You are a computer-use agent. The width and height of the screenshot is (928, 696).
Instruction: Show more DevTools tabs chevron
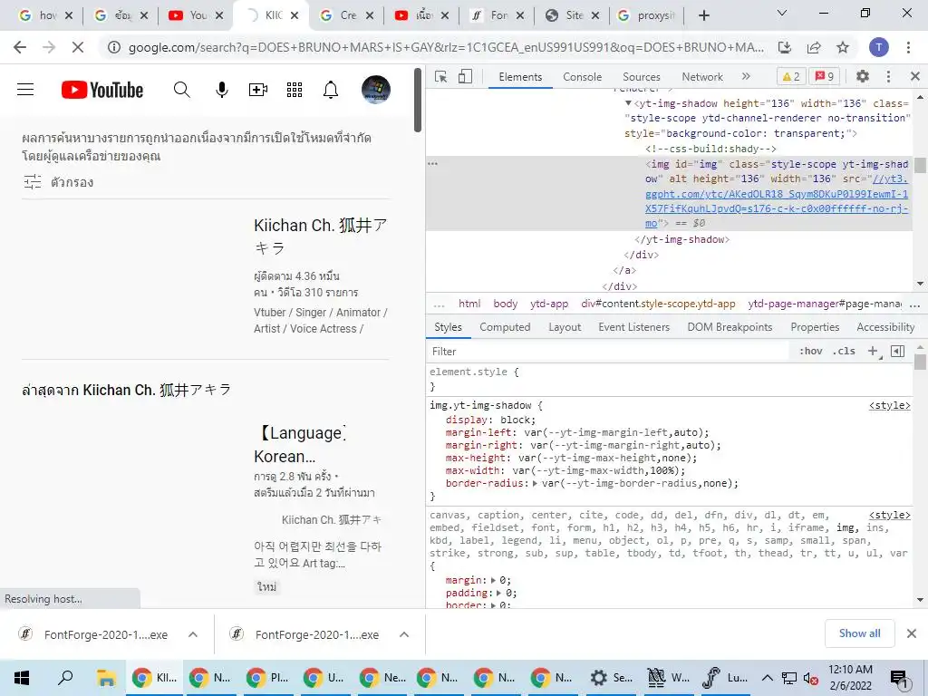pos(746,76)
